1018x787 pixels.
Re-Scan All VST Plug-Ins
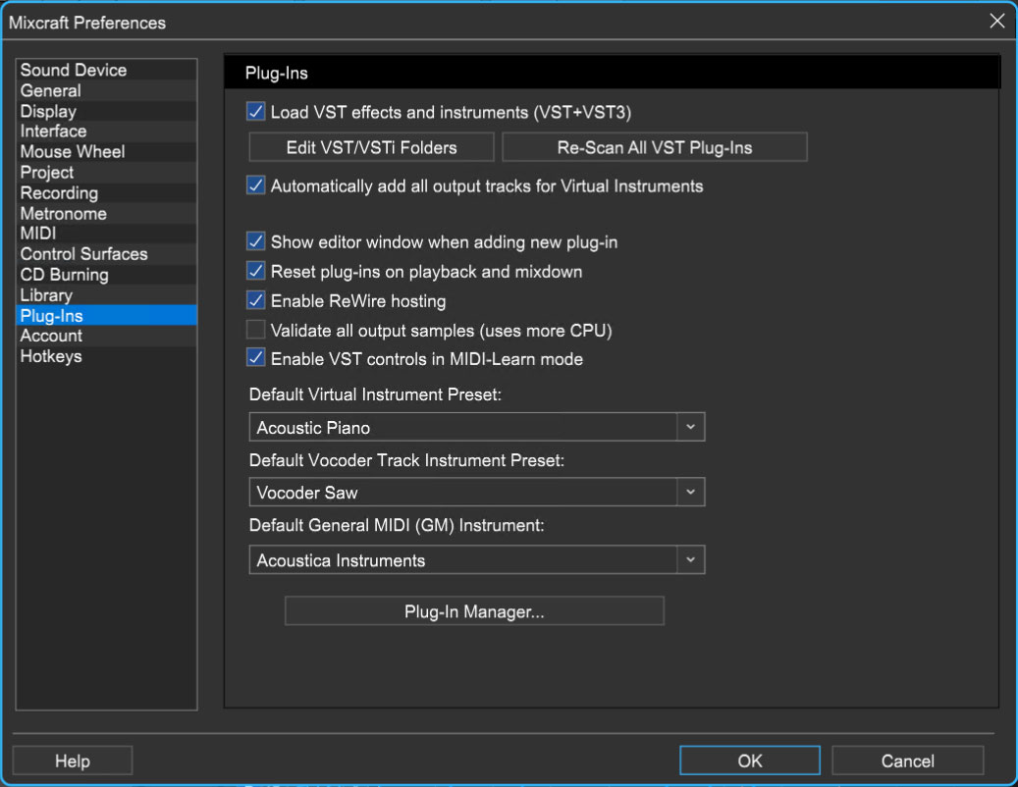pos(655,147)
